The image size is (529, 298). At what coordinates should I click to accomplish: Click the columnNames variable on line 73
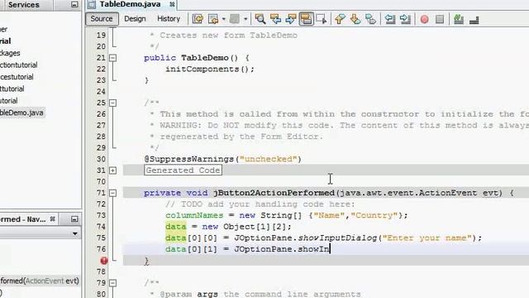[x=194, y=215]
